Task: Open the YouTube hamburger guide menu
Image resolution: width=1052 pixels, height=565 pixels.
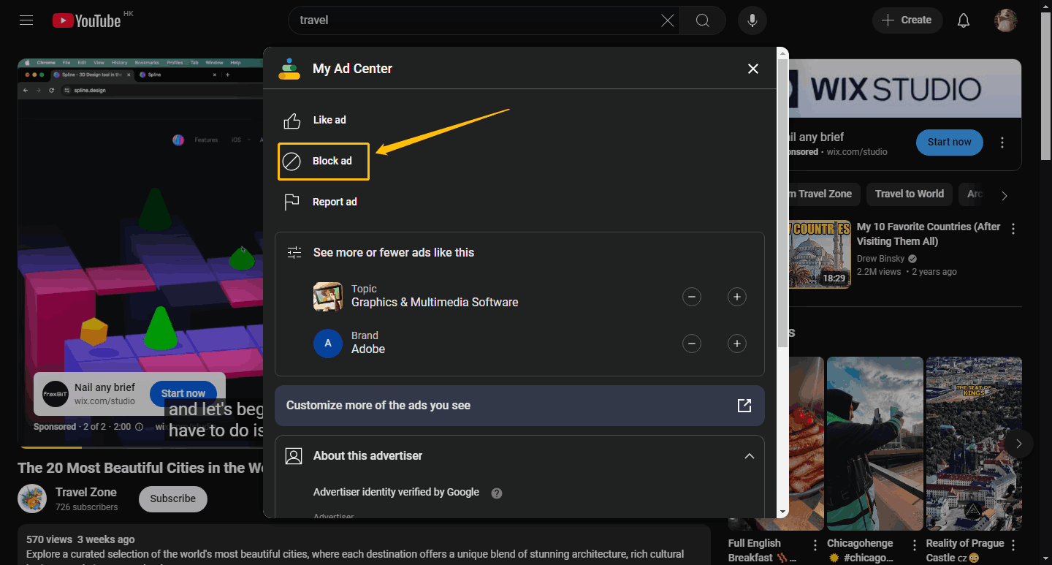Action: [x=26, y=20]
